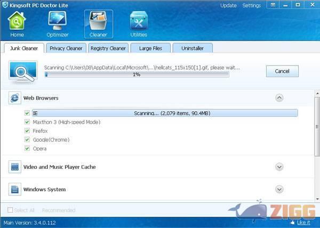Uncheck the Opera checkbox
Screen dimensions: 320x228
(x=27, y=148)
